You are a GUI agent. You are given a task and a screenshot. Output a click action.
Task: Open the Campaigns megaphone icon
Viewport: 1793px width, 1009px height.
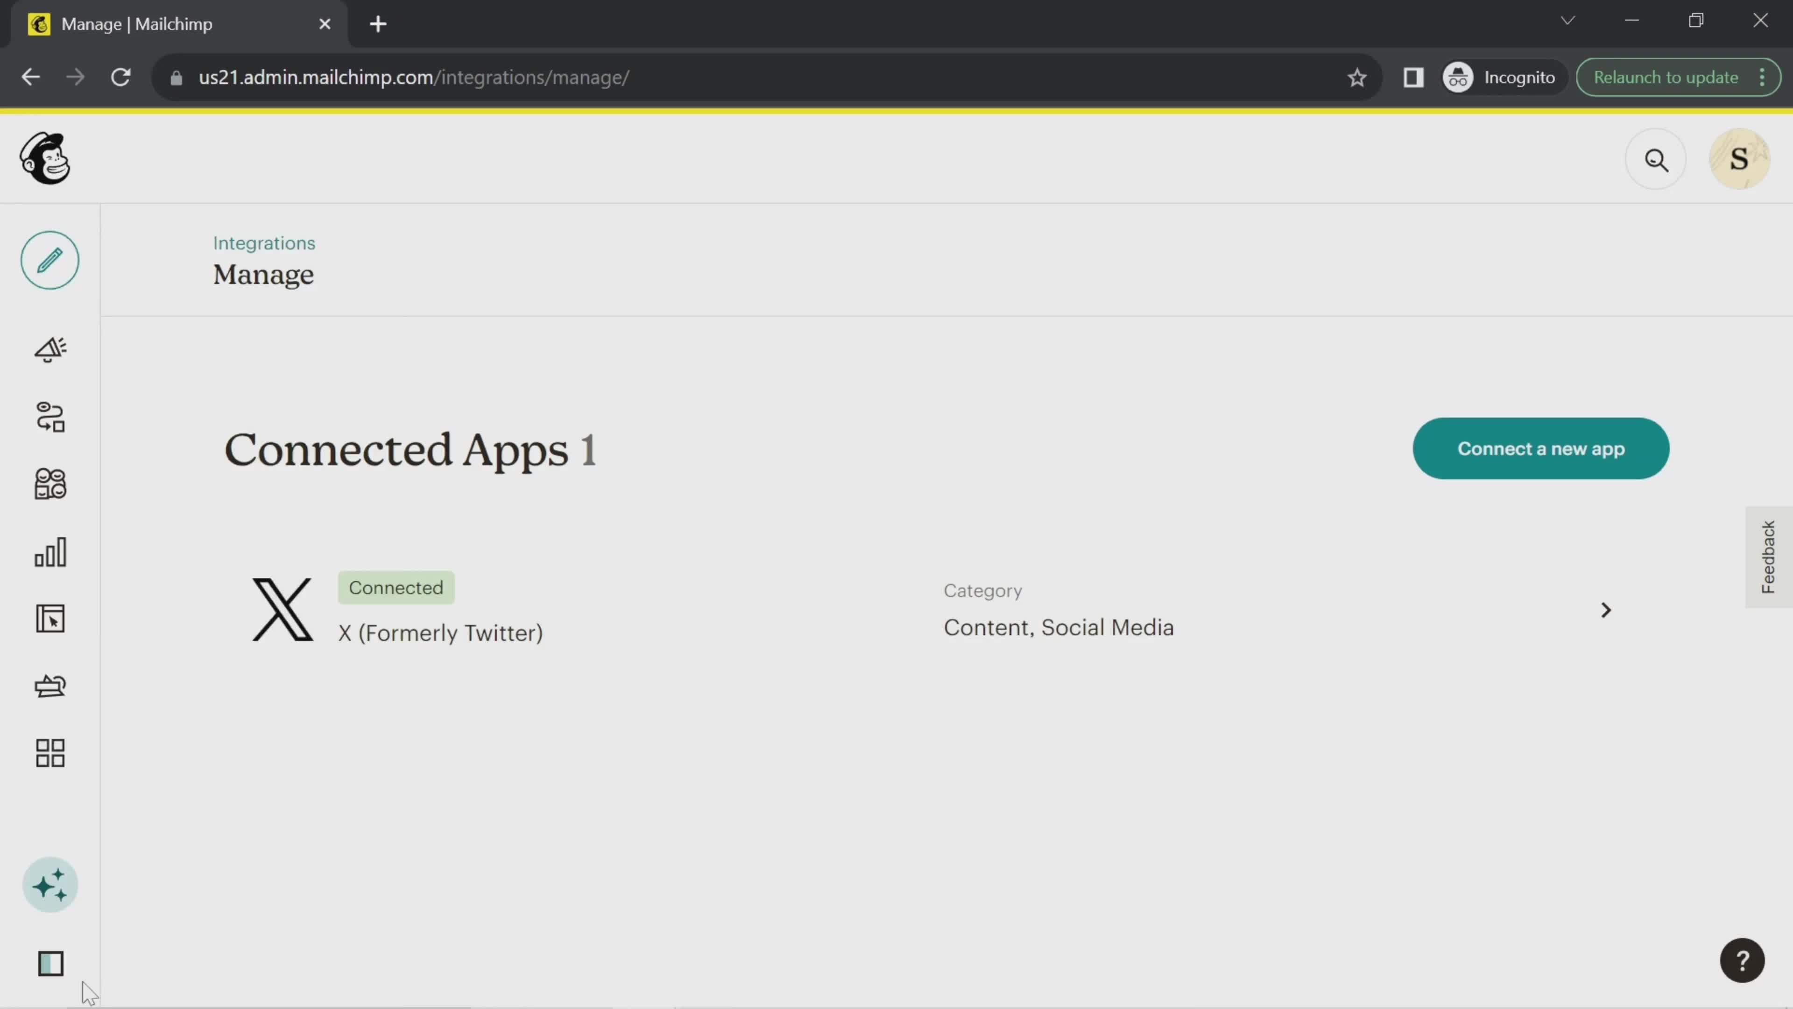50,349
